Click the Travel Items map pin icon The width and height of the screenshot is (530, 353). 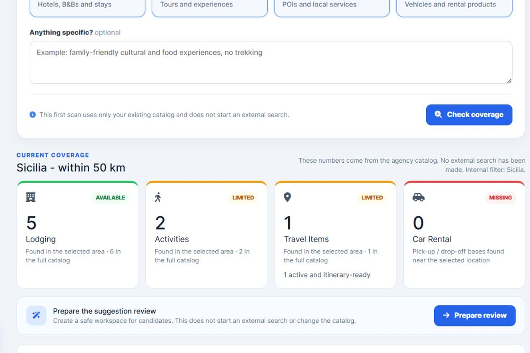click(x=287, y=197)
